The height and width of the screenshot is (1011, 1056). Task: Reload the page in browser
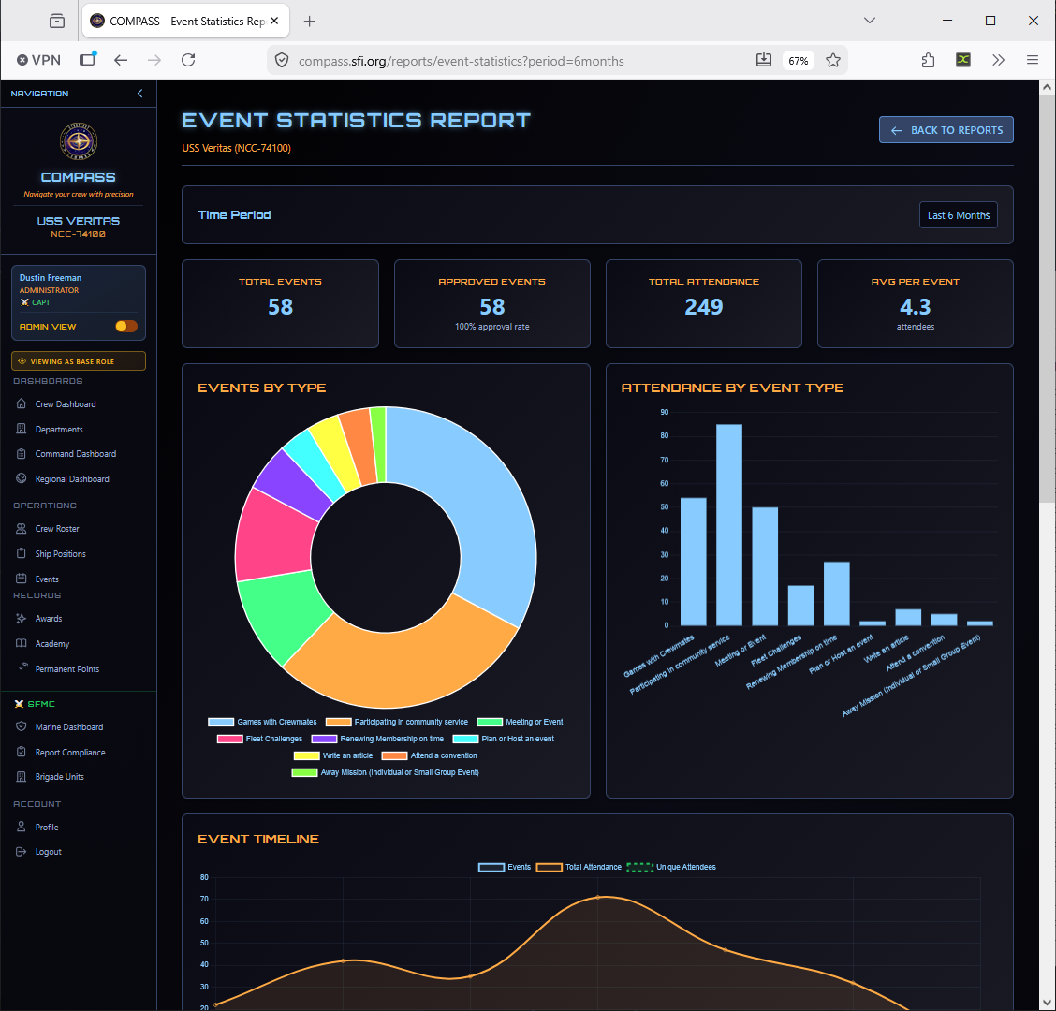(188, 60)
